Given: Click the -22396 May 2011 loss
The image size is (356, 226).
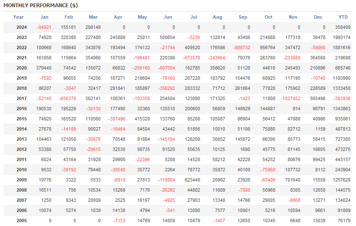Looking at the screenshot, I should coord(143,159).
